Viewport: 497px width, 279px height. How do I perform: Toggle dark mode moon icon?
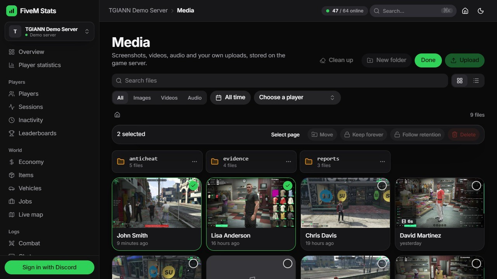481,11
